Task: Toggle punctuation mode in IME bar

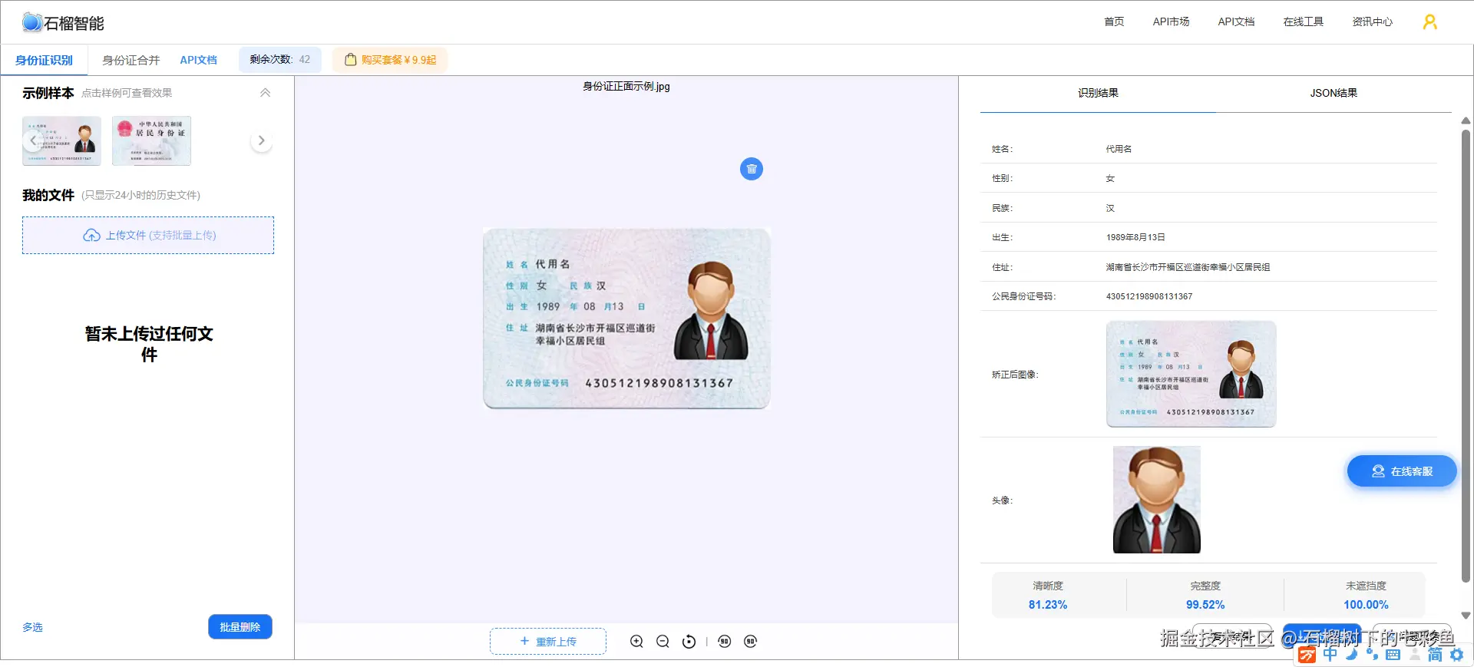Action: 1372,655
